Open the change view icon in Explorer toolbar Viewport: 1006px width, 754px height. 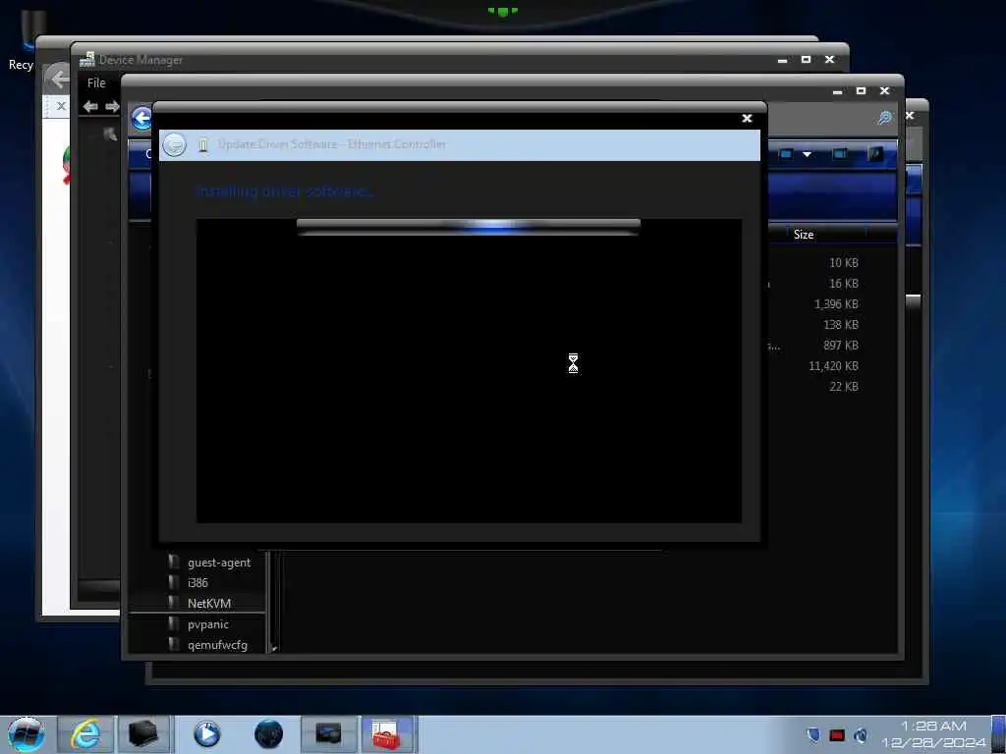click(785, 154)
